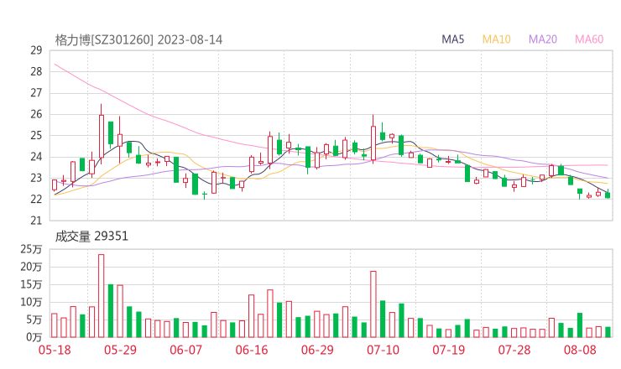Click the 21 price axis label

36,221
